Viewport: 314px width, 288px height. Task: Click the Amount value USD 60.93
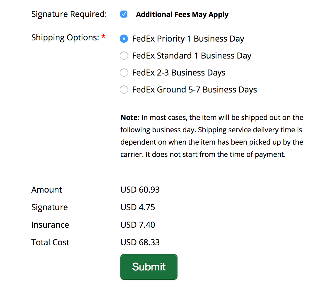pyautogui.click(x=140, y=190)
